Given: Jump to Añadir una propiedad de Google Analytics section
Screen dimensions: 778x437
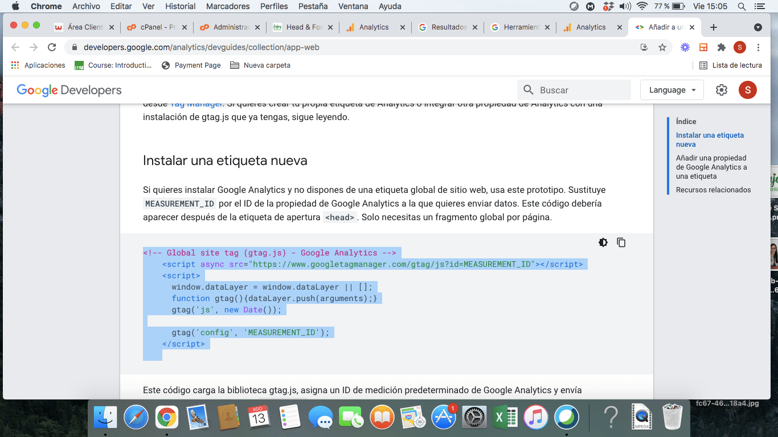Looking at the screenshot, I should [x=711, y=167].
